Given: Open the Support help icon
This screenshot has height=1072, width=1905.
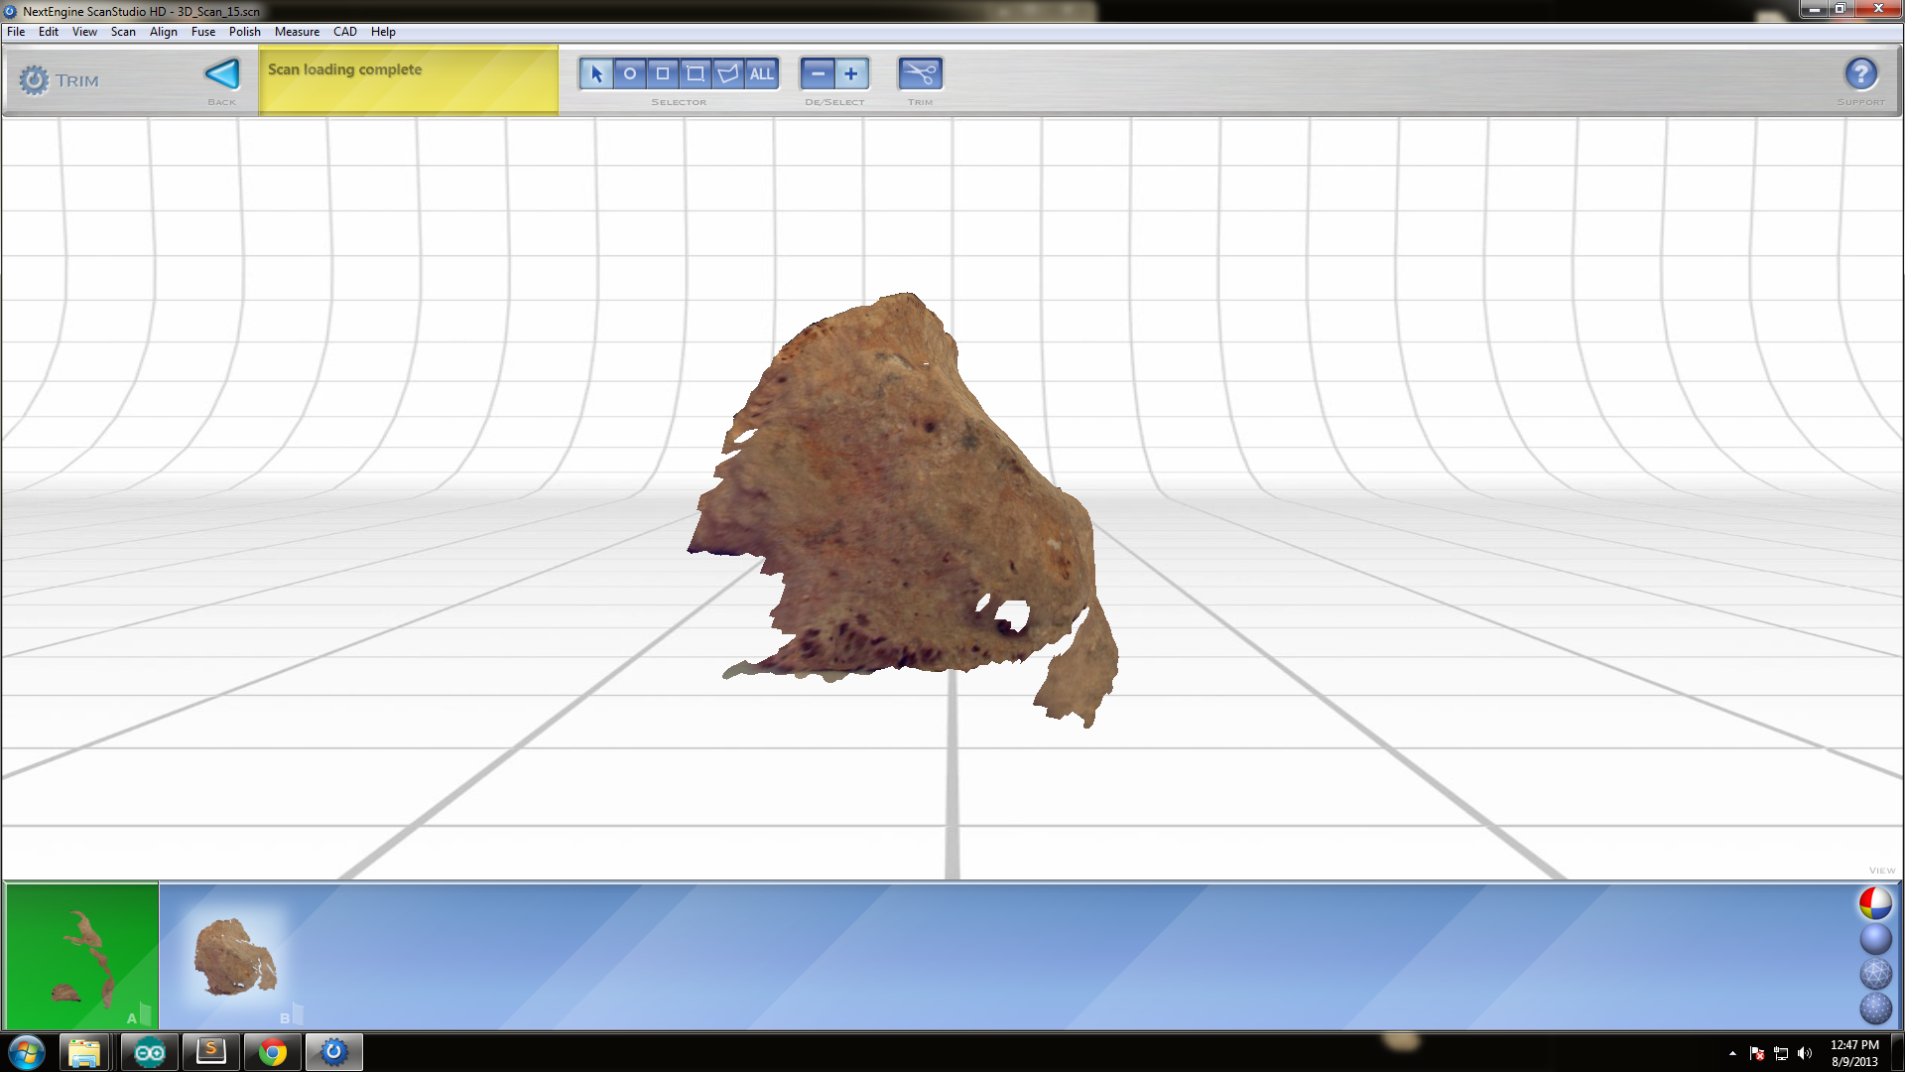Looking at the screenshot, I should [x=1860, y=73].
